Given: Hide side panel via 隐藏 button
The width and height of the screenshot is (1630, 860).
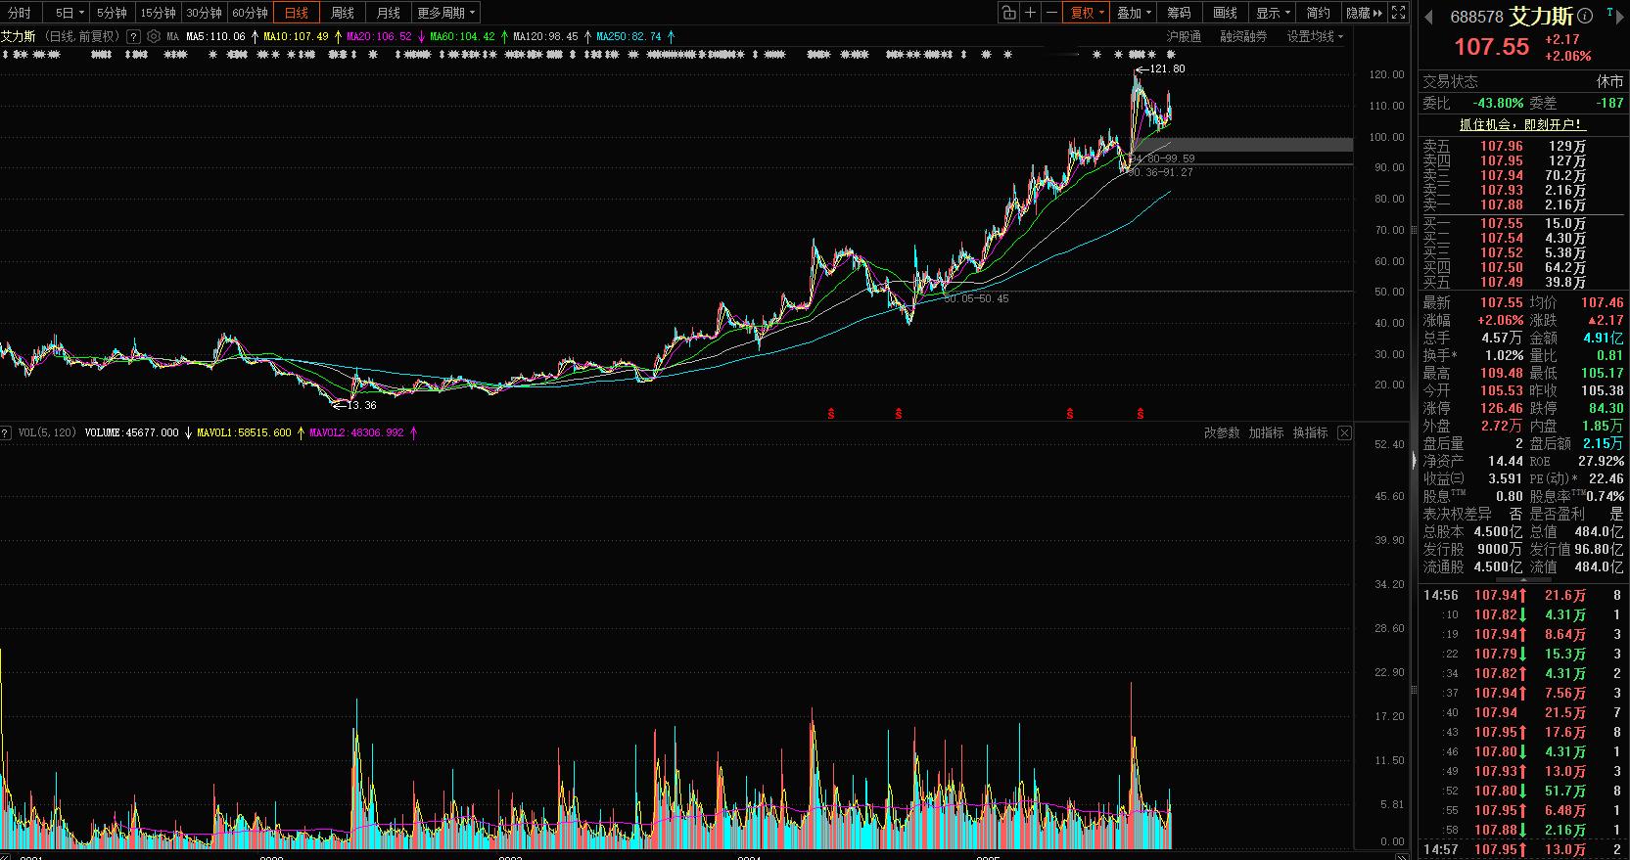Looking at the screenshot, I should (1365, 13).
